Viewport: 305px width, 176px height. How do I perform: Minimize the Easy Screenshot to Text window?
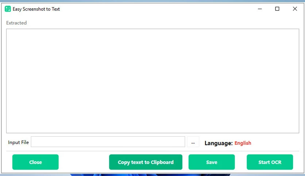coord(260,9)
